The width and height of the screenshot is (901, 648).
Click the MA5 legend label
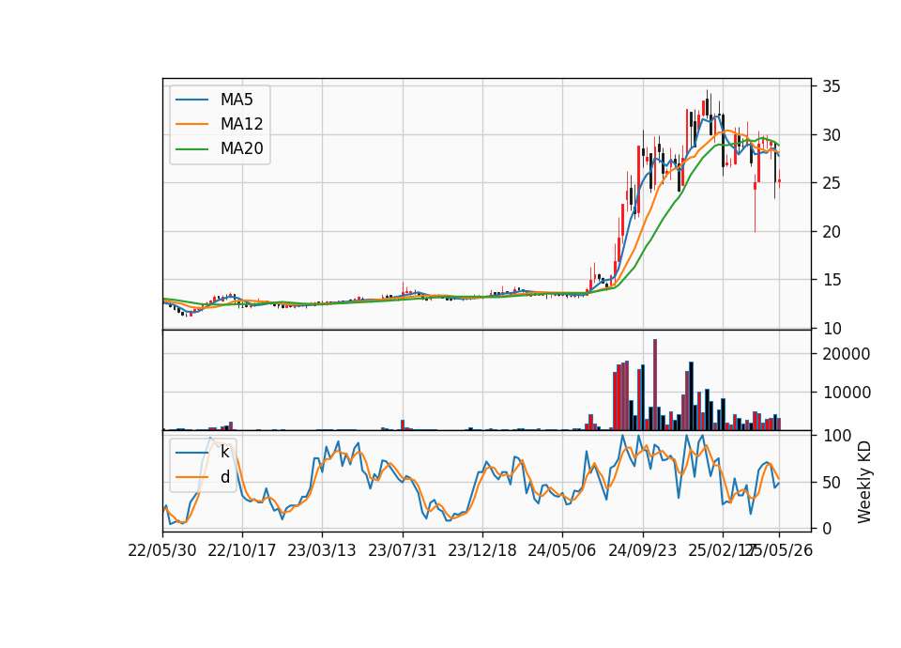237,100
